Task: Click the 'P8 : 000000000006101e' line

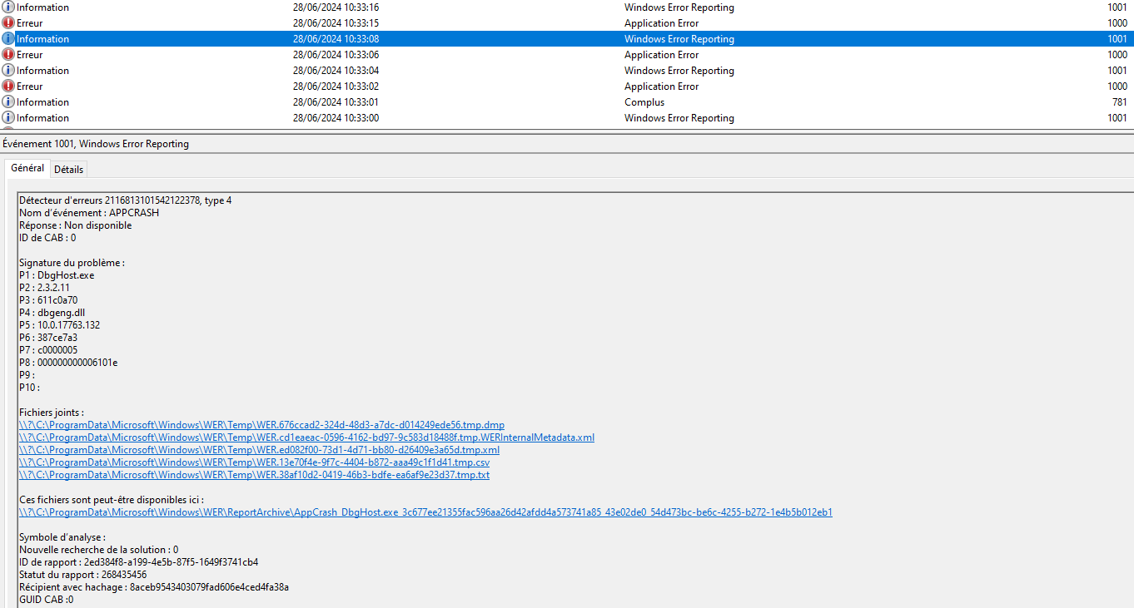Action: [68, 363]
